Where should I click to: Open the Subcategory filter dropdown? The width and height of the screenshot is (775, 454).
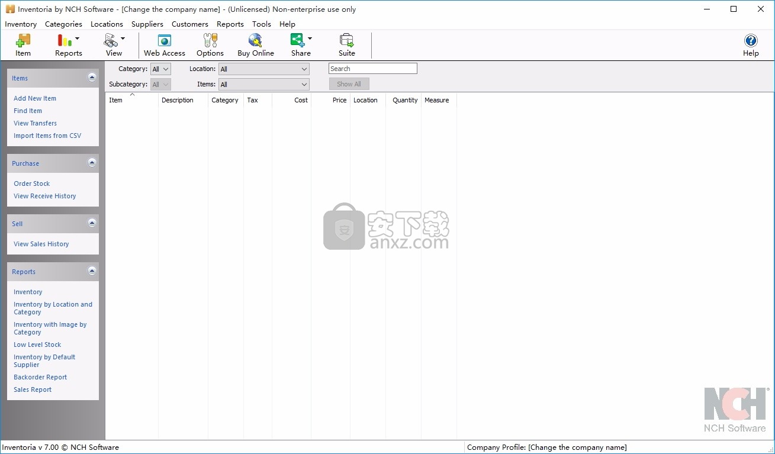[x=160, y=85]
